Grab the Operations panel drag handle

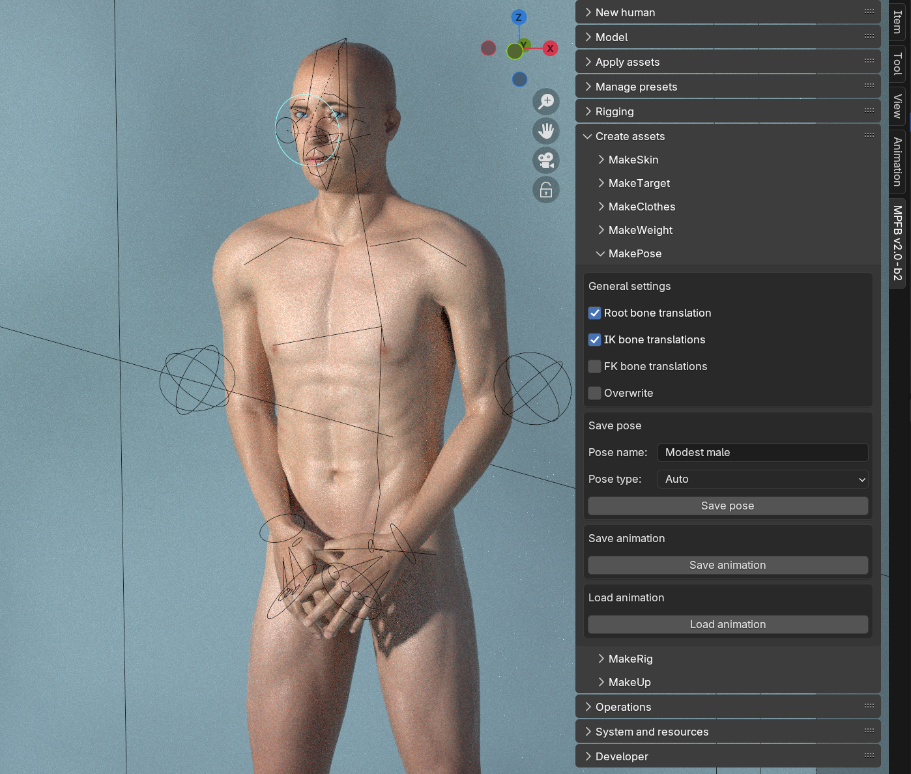coord(869,706)
